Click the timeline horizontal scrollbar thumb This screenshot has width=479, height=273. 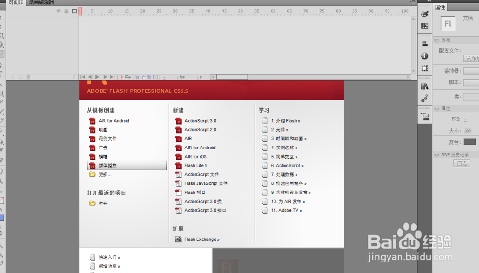pos(232,77)
